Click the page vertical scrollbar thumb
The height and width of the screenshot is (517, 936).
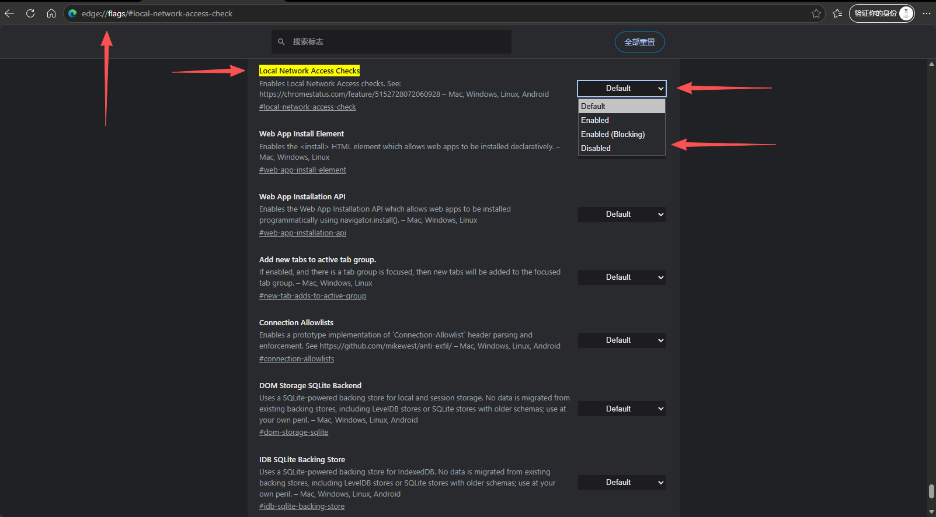pos(931,491)
